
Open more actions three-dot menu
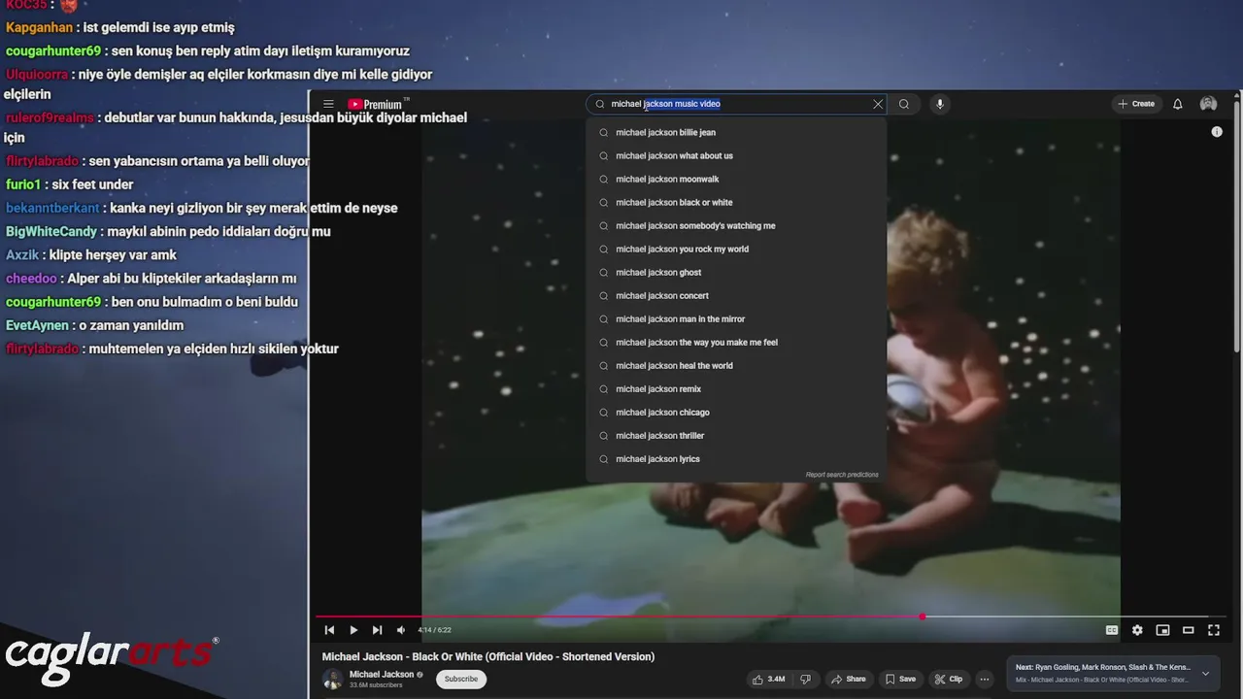[985, 679]
